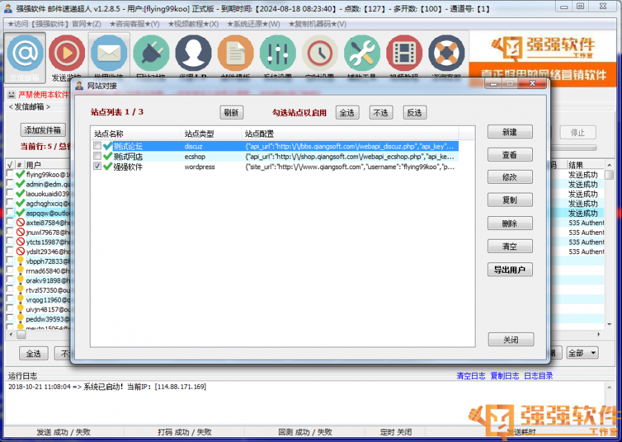Viewport: 622px width, 442px height.
Task: Tick the checkbox for laouokuaidi039 mailbox row
Action: pos(10,193)
